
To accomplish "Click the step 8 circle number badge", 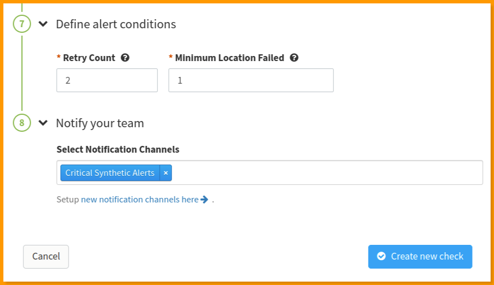I will coord(22,123).
